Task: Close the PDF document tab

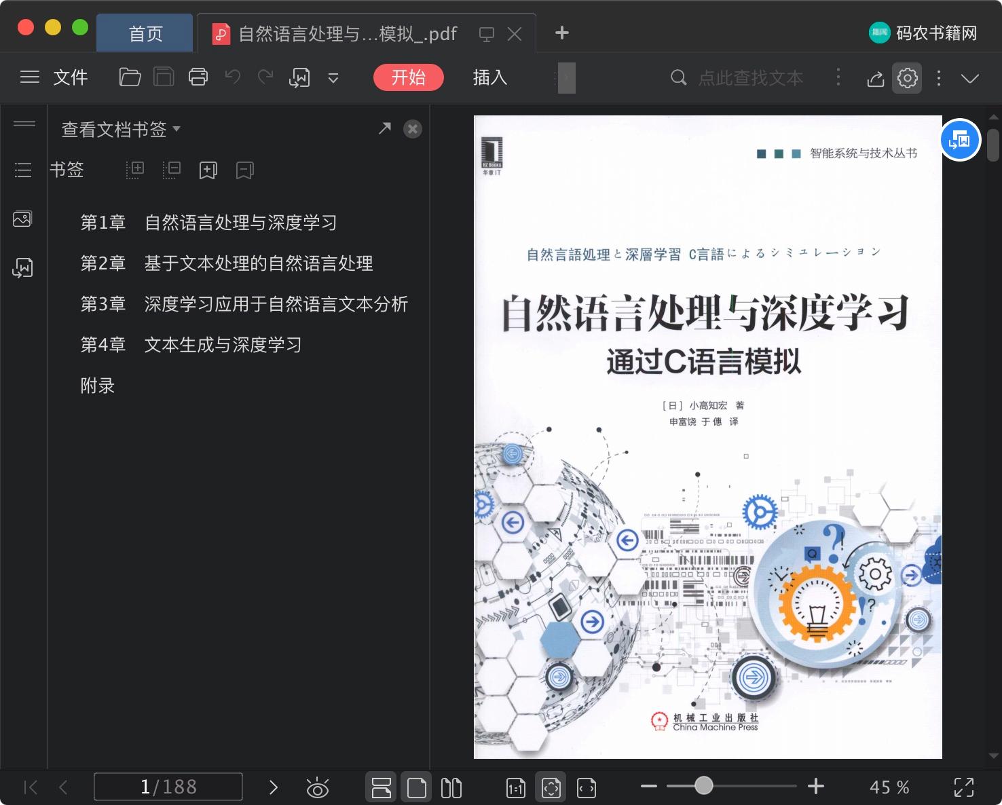Action: (515, 34)
